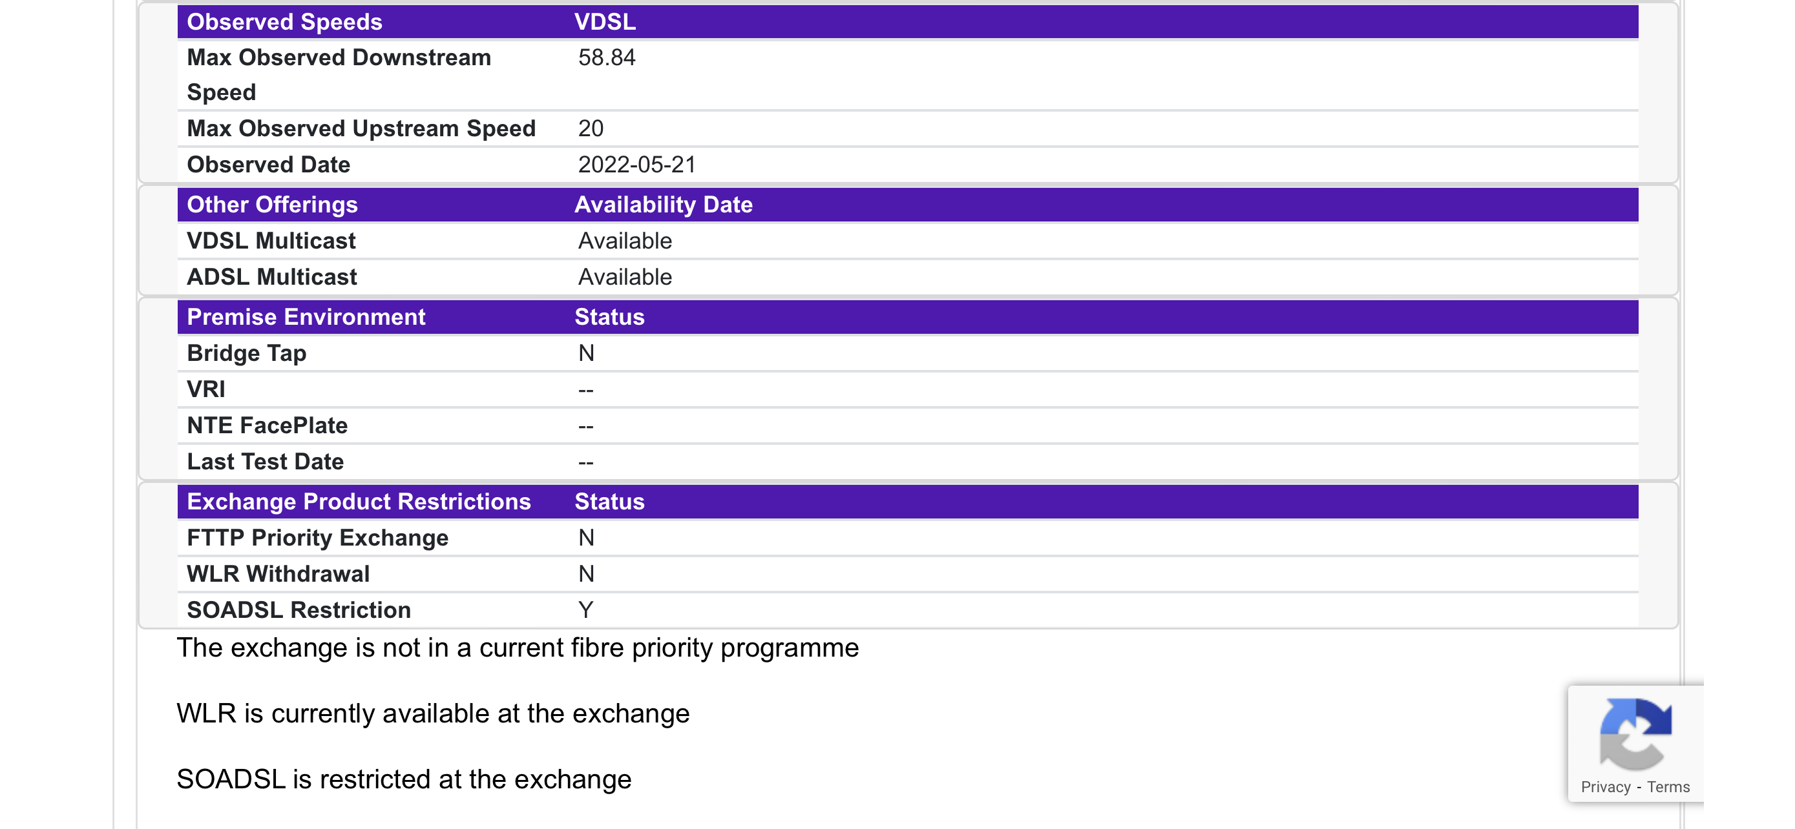
Task: Click the Other Offerings header
Action: pyautogui.click(x=272, y=205)
